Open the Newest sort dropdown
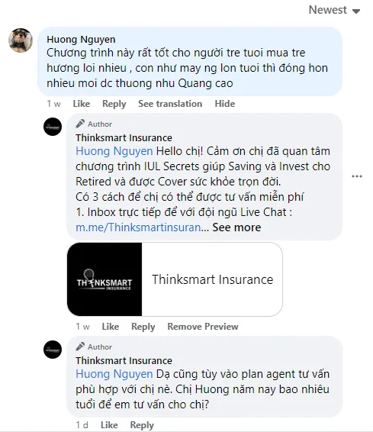 tap(334, 10)
